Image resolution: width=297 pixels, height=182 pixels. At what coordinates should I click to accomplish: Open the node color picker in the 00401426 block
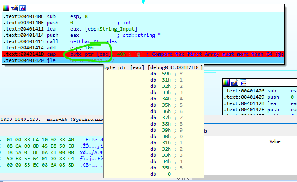226,82
